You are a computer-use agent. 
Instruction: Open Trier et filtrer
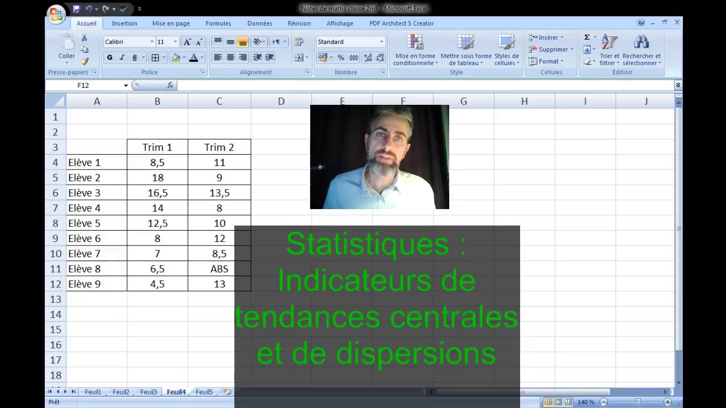[610, 50]
